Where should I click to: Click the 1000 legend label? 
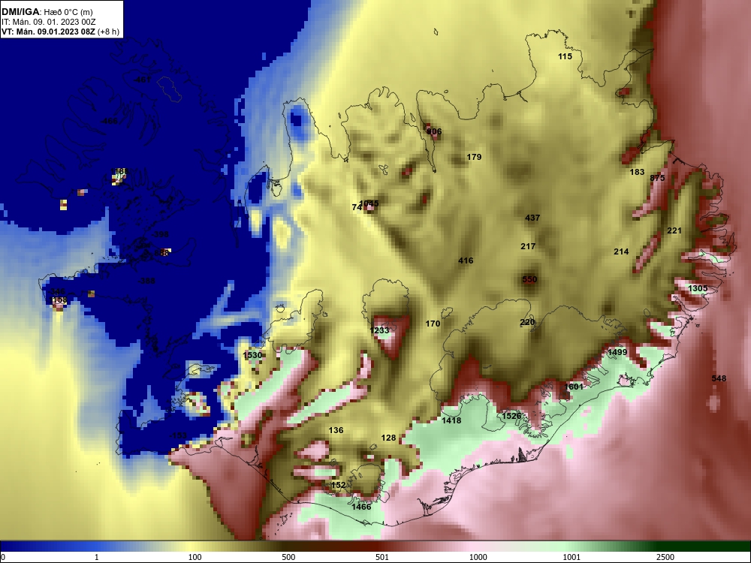coord(478,557)
